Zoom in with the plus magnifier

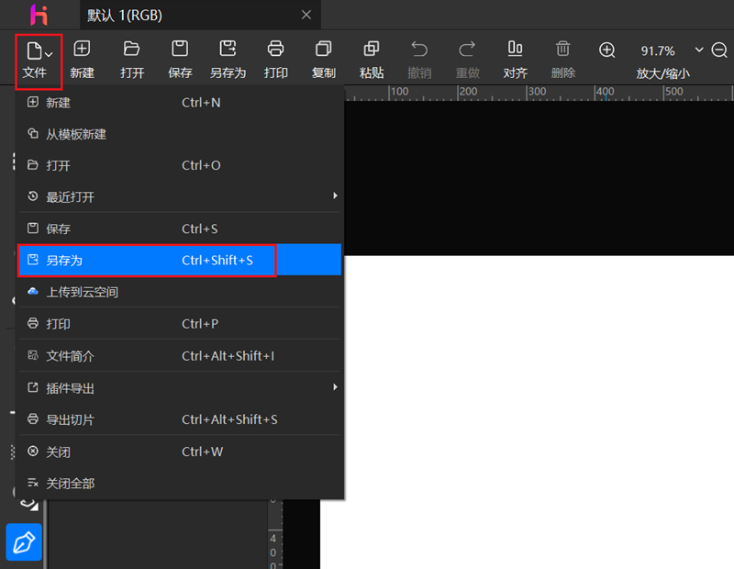(607, 50)
